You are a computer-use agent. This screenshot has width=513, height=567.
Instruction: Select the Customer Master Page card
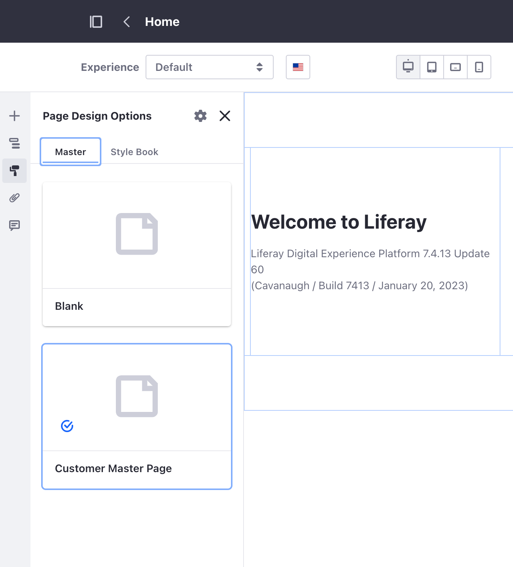137,416
